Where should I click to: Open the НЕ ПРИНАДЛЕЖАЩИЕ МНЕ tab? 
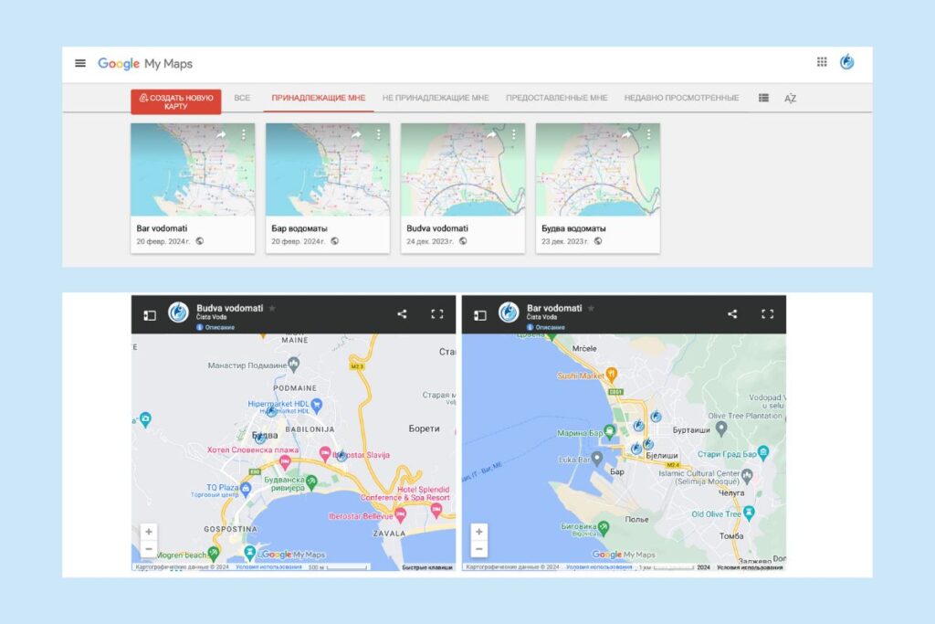pos(436,98)
